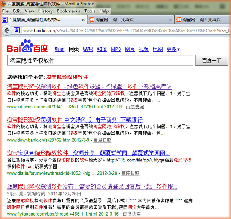Click the browser back arrow button

click(x=6, y=30)
